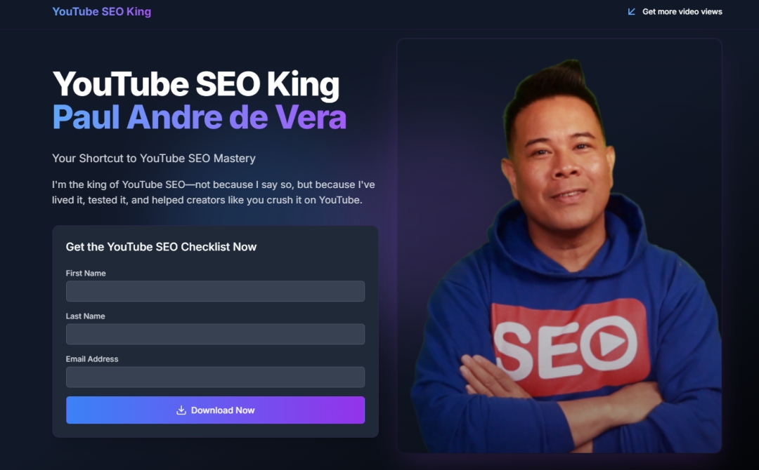Click the Download Now button text
The image size is (759, 470).
[x=223, y=410]
